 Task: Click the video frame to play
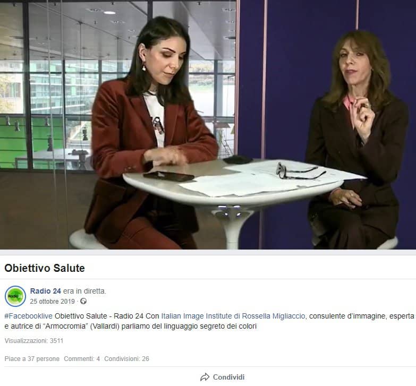click(x=208, y=125)
